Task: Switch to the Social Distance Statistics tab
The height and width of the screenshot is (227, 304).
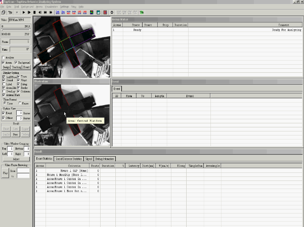Action: click(68, 158)
